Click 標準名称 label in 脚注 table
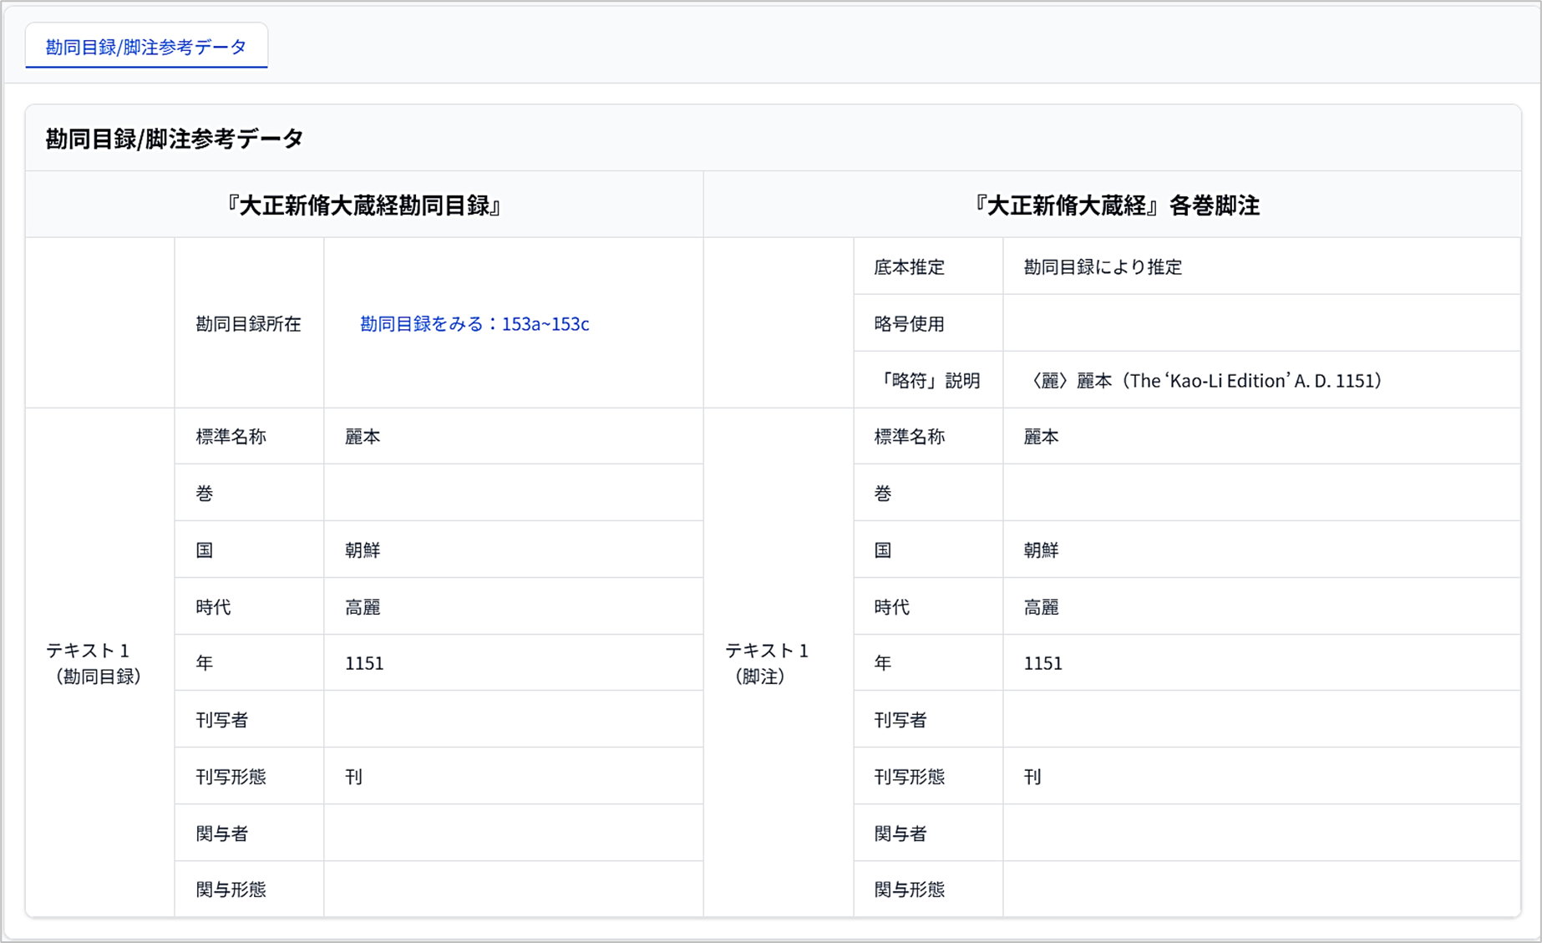1542x943 pixels. (x=909, y=437)
